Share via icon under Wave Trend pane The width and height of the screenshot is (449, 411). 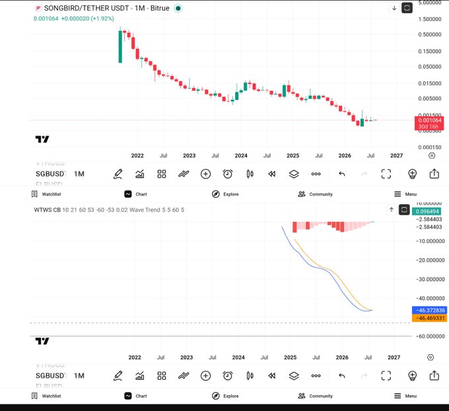pyautogui.click(x=434, y=375)
